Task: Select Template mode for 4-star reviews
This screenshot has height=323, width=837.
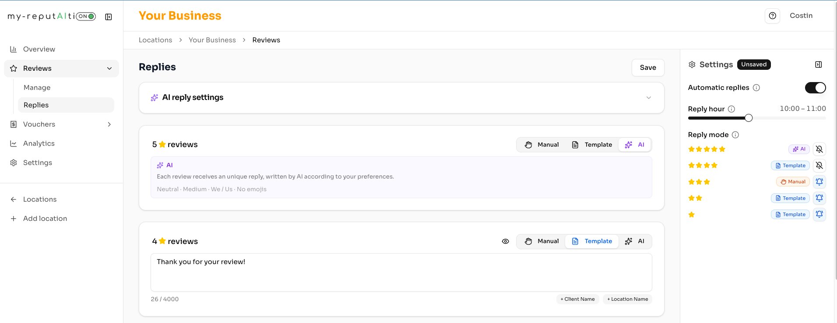Action: coord(592,241)
